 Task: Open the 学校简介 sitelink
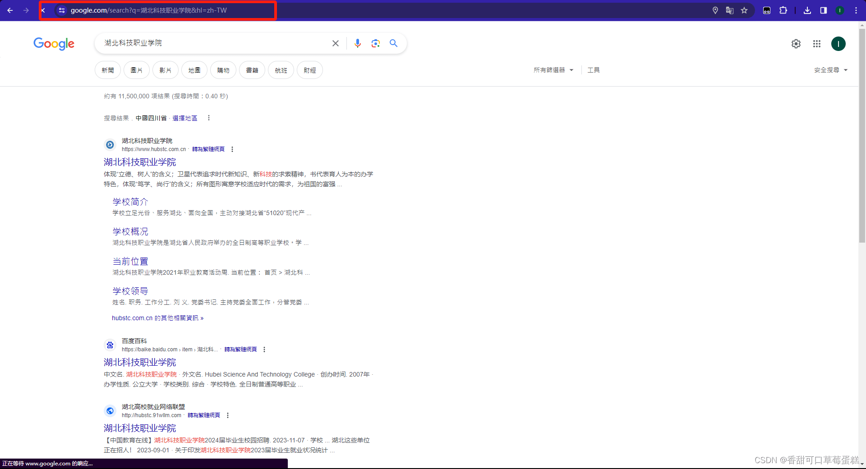(x=130, y=202)
